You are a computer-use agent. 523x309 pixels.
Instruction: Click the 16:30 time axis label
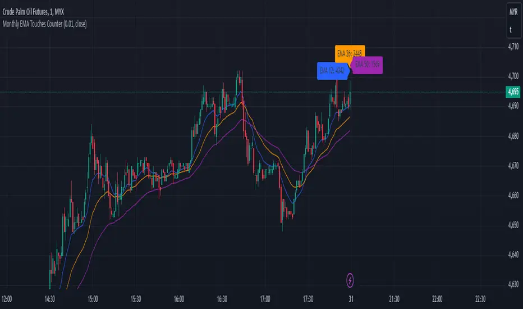(222, 299)
